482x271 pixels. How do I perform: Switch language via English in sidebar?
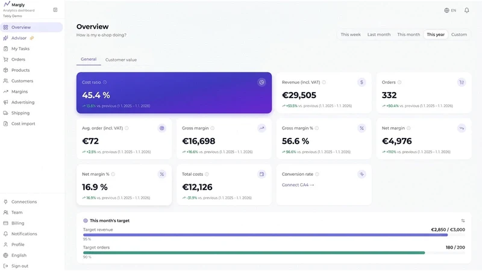coord(31,255)
